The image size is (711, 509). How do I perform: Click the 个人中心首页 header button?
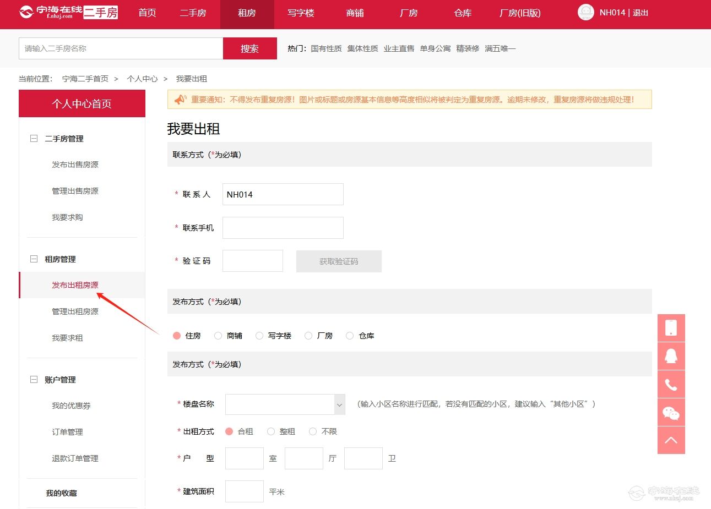point(82,104)
